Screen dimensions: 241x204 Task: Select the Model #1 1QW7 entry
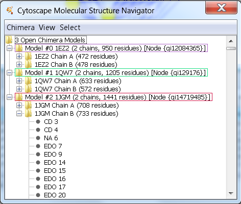[x=111, y=72]
